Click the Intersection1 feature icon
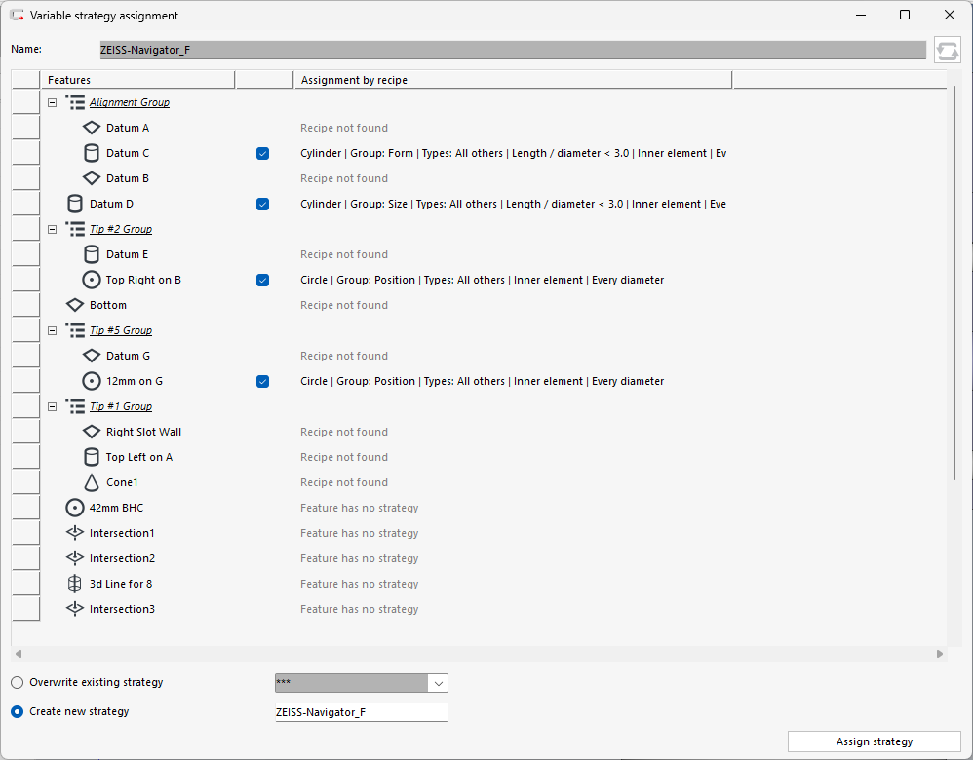The image size is (973, 760). point(75,533)
